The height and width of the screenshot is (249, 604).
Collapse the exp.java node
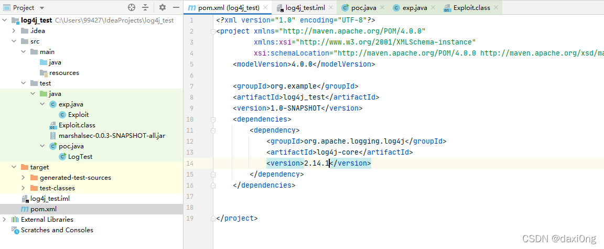42,104
